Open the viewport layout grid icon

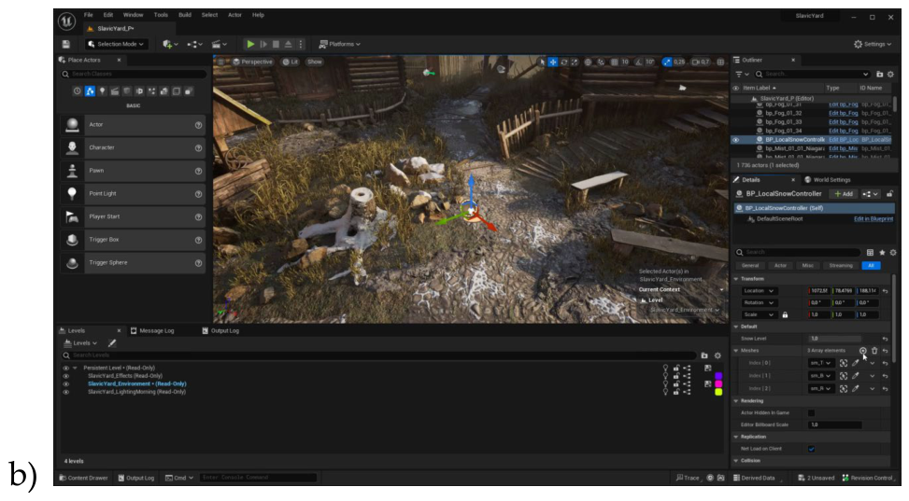pos(720,62)
